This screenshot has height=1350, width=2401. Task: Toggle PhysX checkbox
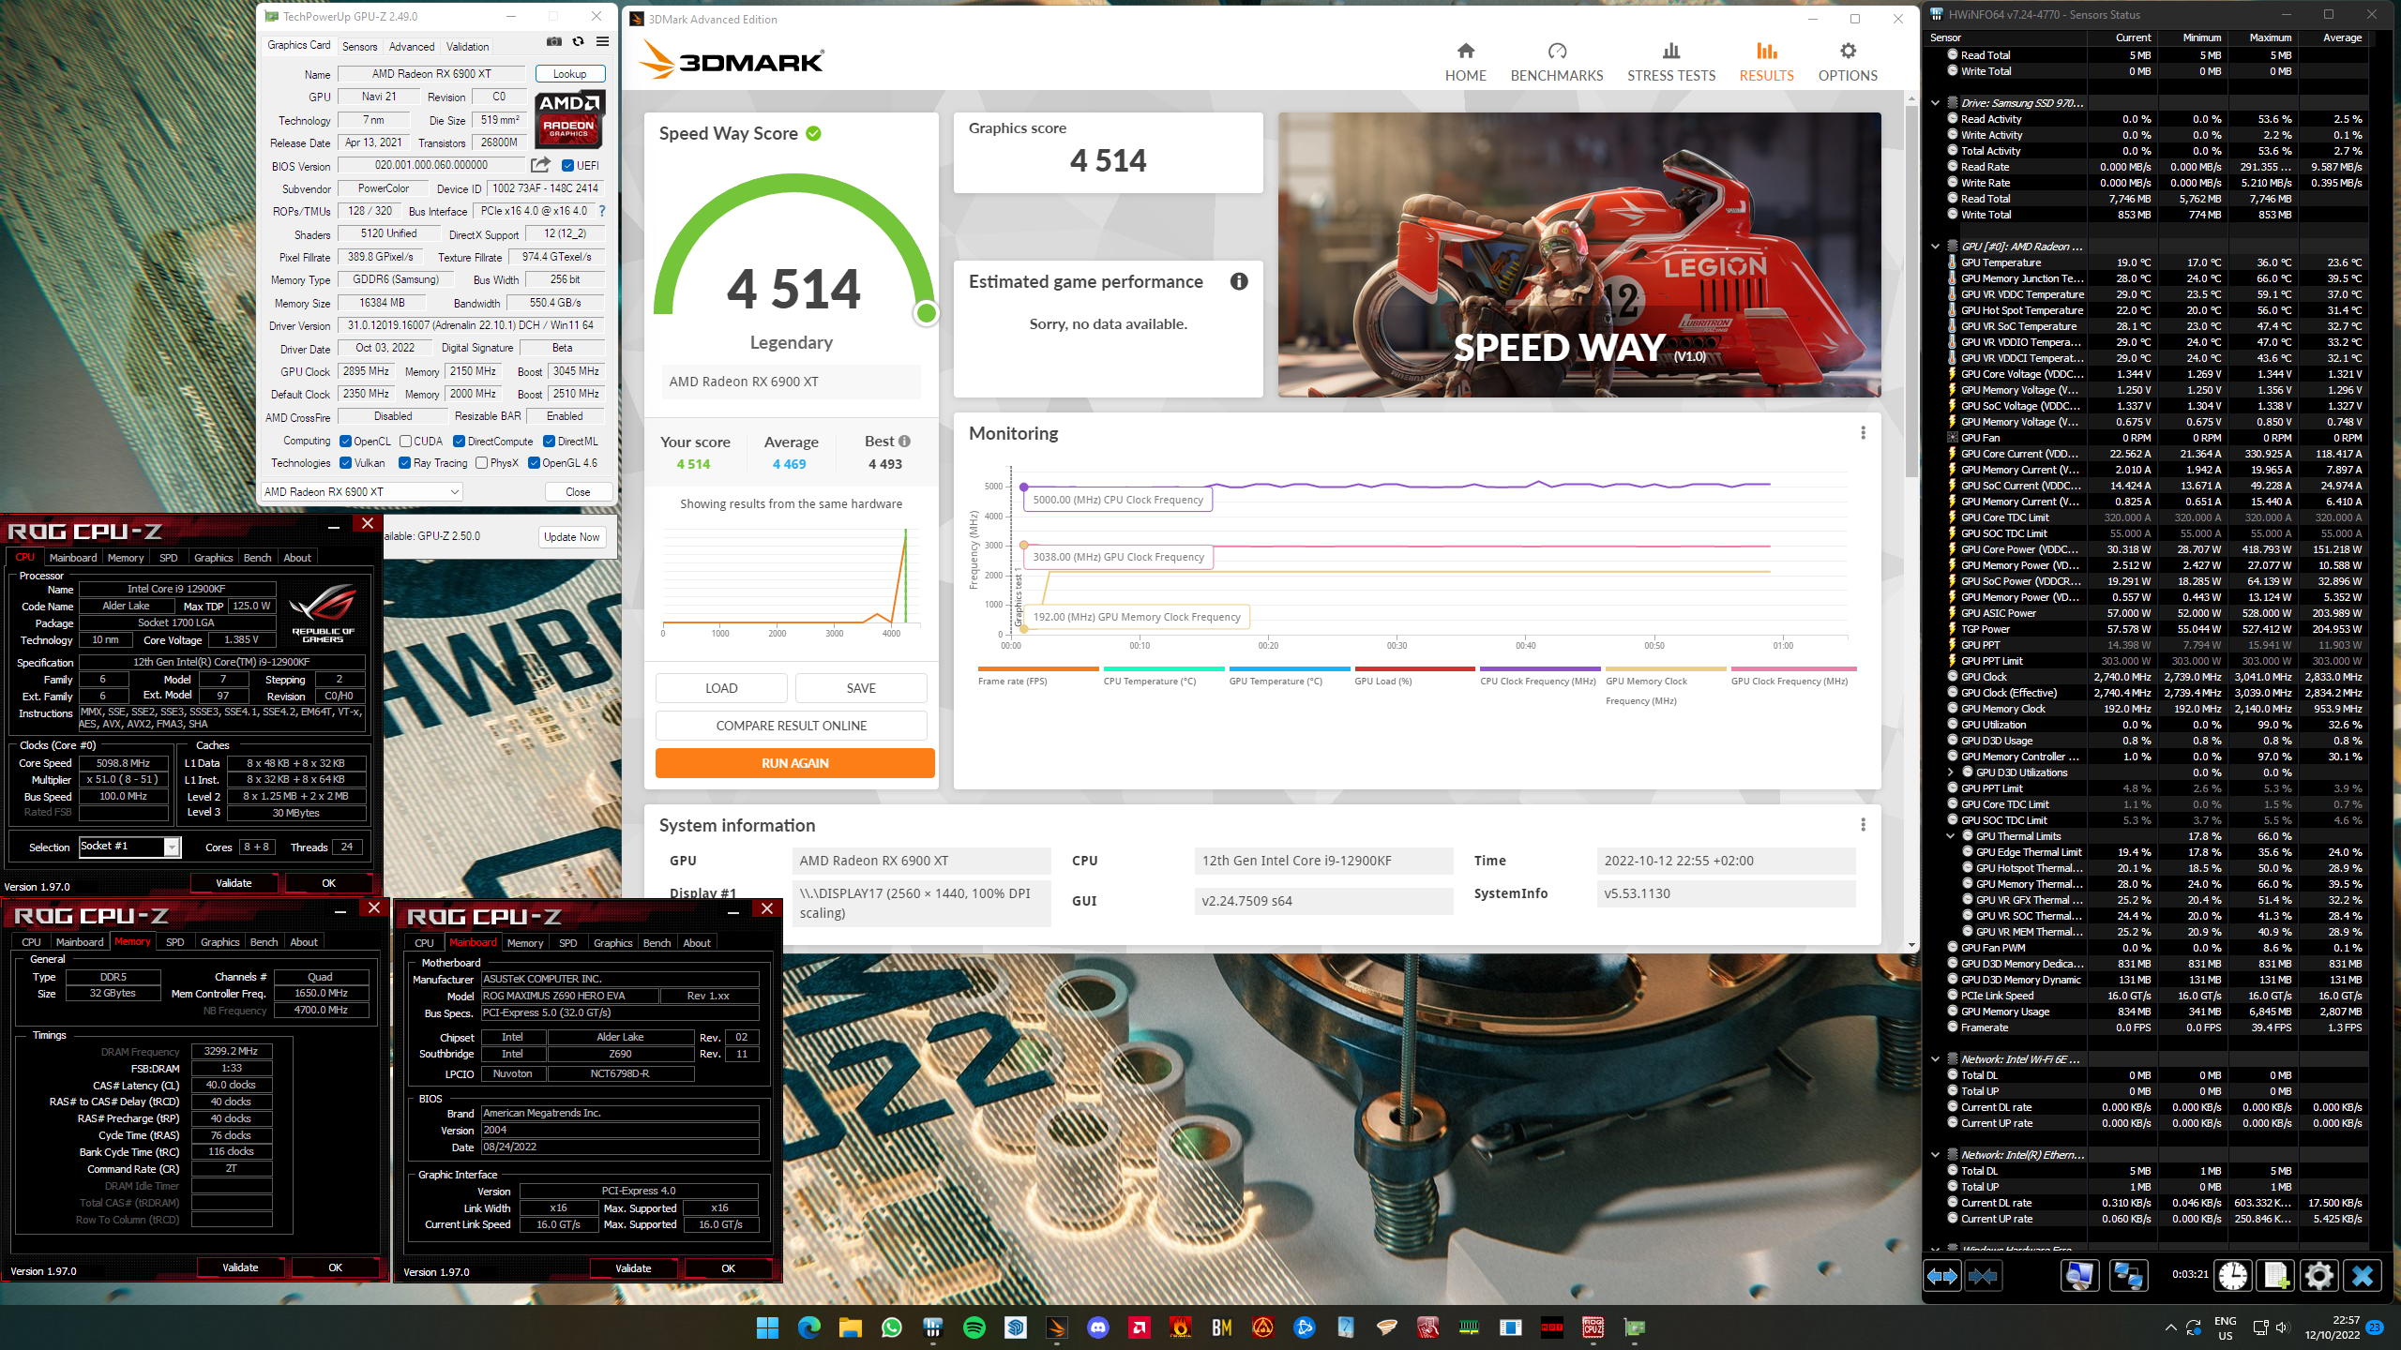(x=481, y=463)
